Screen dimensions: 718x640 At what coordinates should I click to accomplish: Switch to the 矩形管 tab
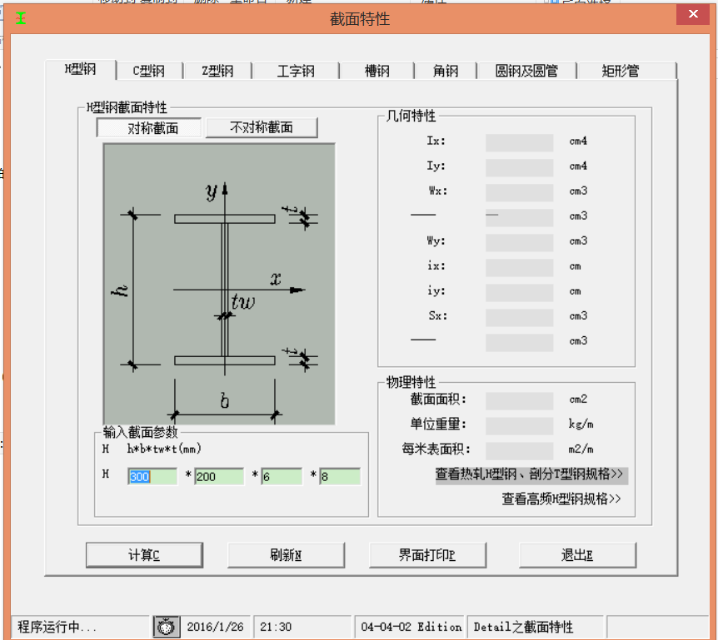click(621, 72)
